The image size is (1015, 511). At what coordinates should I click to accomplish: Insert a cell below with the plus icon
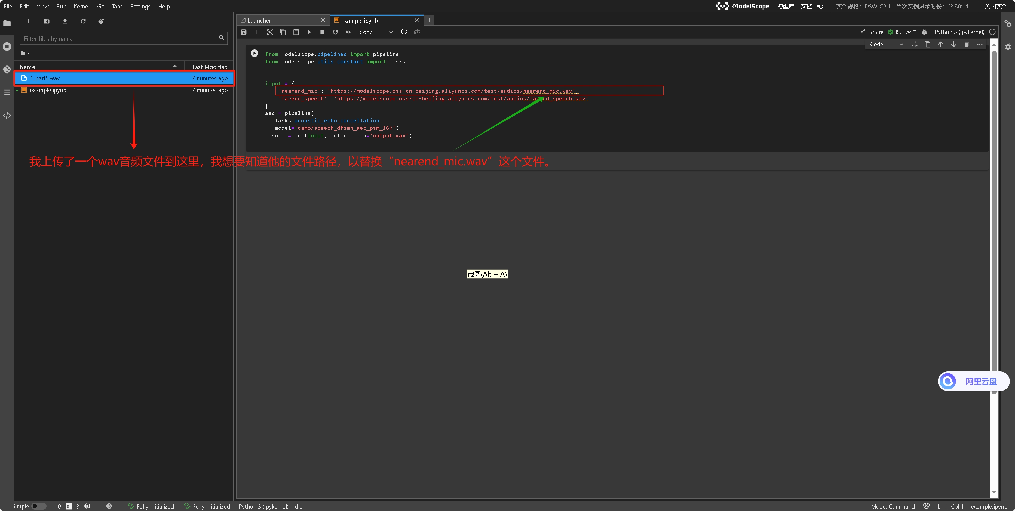(257, 32)
